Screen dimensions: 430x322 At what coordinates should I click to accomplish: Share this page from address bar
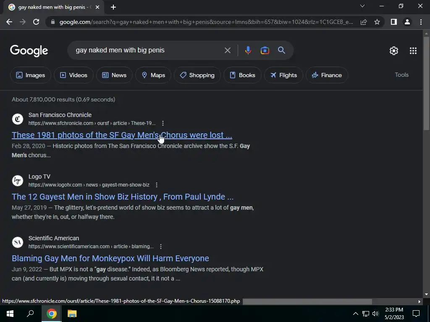coord(364,22)
